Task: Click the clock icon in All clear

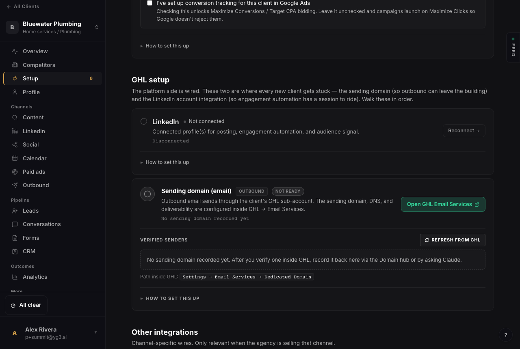Action: click(13, 305)
